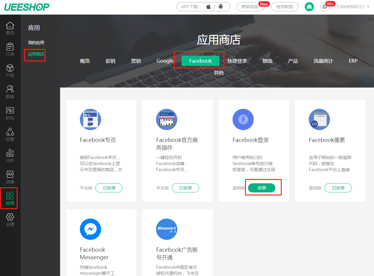Viewport: 374px width, 276px height.
Task: Click the Facebook广告账号开通 title text
Action: (177, 254)
